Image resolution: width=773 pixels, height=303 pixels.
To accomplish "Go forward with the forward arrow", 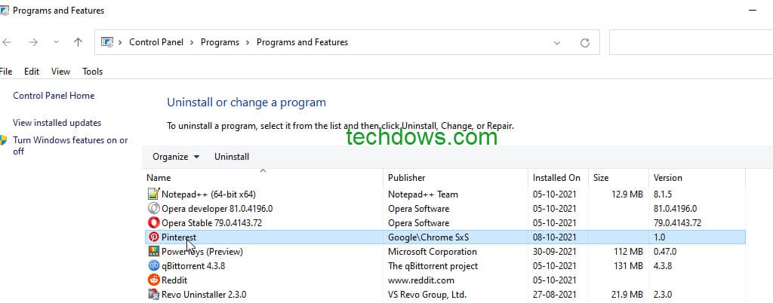I will [33, 42].
